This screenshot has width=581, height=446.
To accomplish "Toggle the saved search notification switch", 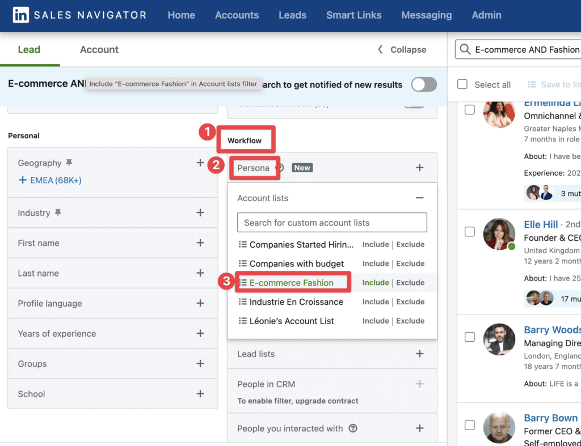I will tap(424, 84).
